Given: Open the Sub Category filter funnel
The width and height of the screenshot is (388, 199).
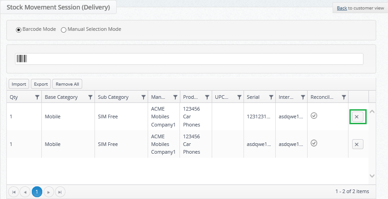Looking at the screenshot, I should [x=143, y=97].
